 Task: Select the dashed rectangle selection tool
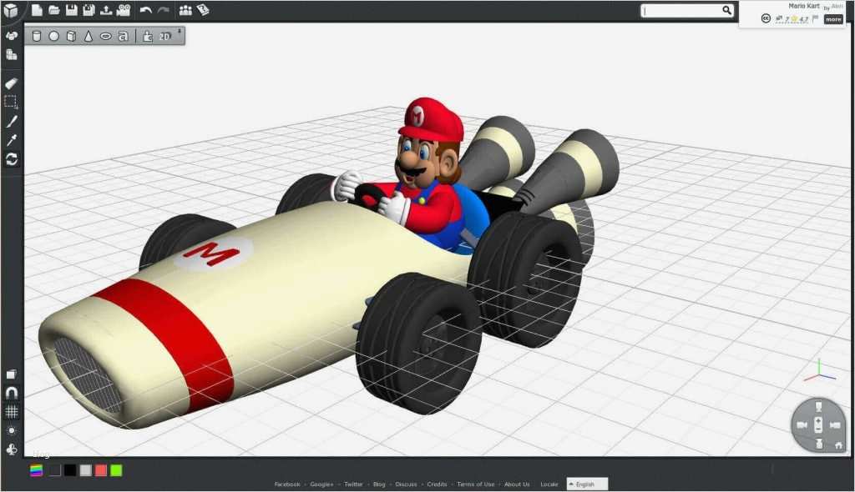tap(12, 102)
